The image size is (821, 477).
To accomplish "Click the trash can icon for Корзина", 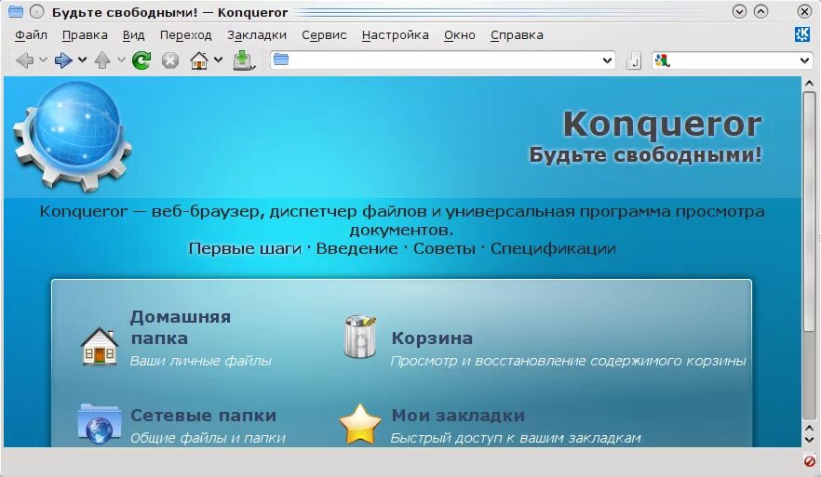I will coord(361,337).
